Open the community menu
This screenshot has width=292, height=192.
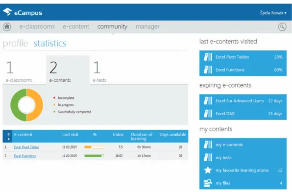[x=112, y=26]
